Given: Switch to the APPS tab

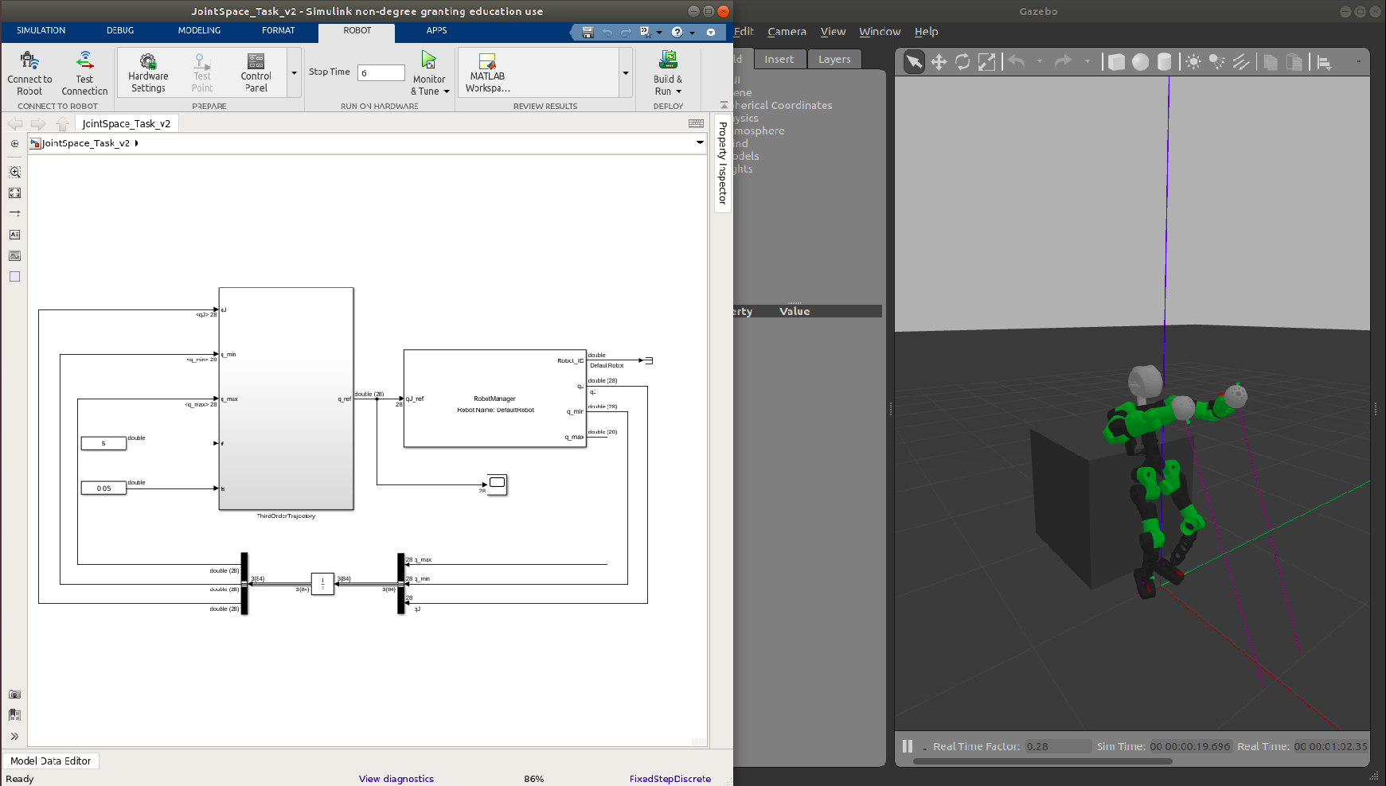Looking at the screenshot, I should (436, 30).
